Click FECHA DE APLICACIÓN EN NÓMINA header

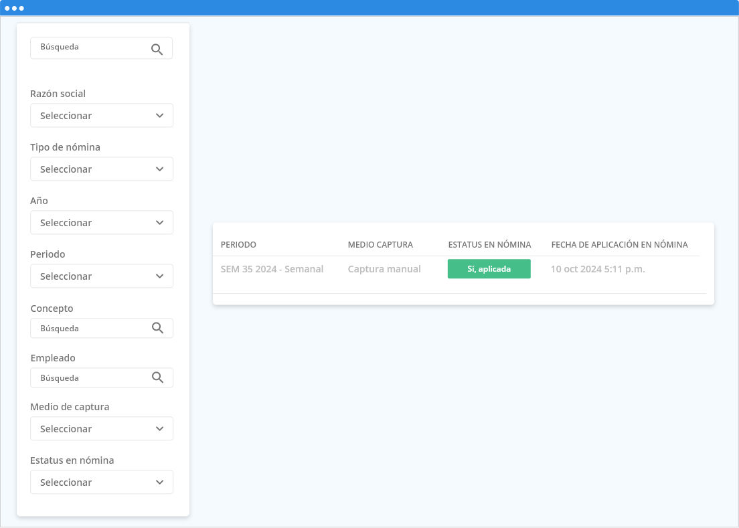619,245
